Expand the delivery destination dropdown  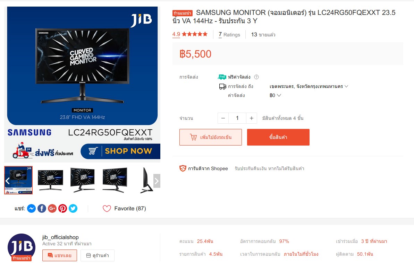tap(309, 86)
